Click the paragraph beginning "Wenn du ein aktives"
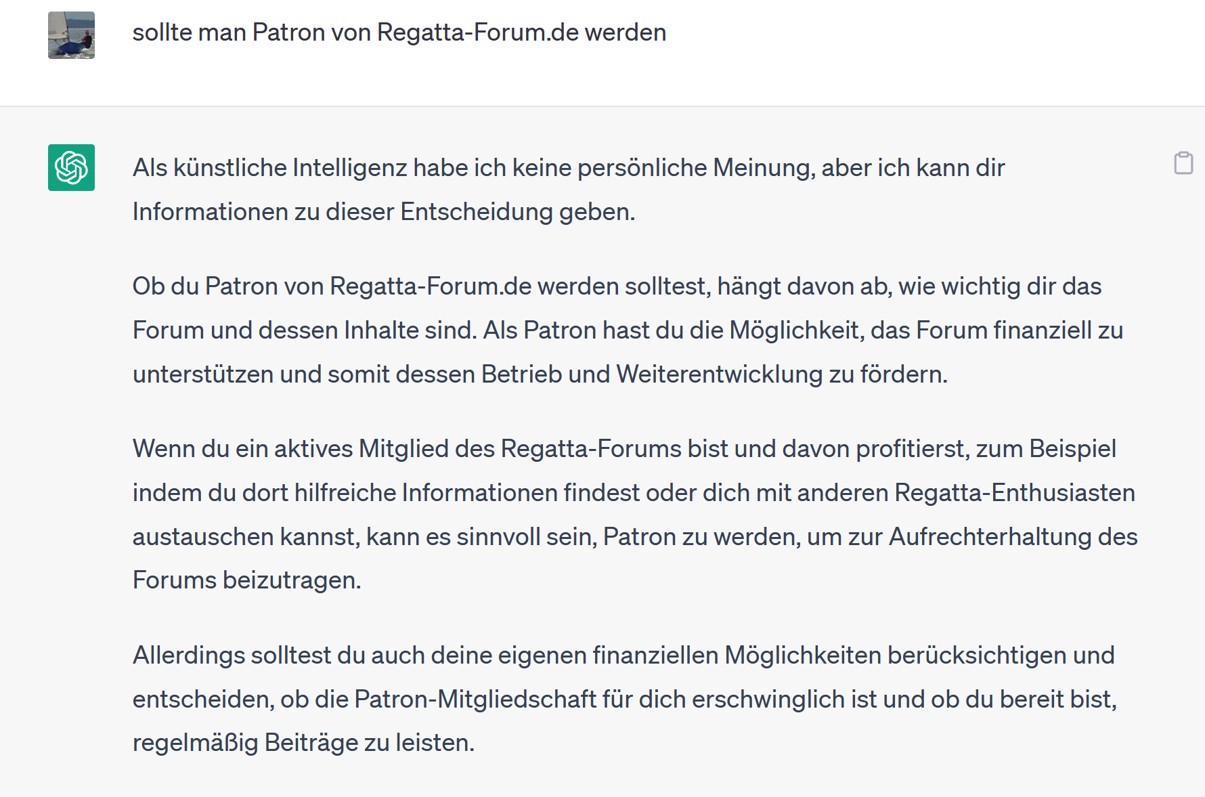 pos(635,515)
